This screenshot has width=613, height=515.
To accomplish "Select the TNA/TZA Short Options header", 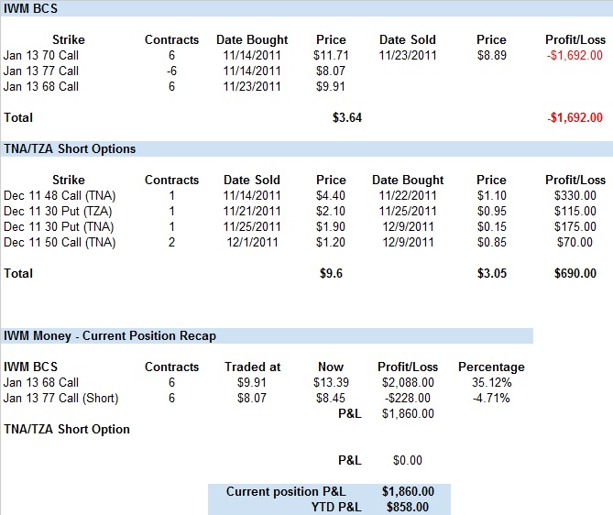I will pyautogui.click(x=70, y=148).
